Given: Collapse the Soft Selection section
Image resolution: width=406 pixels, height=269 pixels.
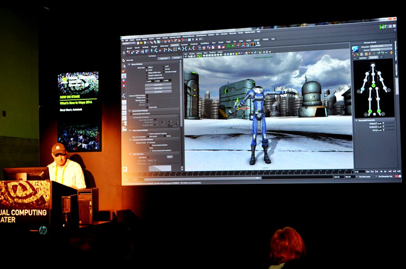Looking at the screenshot, I should 130,154.
